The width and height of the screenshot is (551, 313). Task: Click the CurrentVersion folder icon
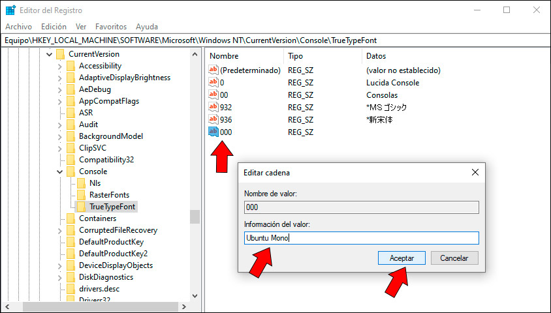[x=61, y=54]
